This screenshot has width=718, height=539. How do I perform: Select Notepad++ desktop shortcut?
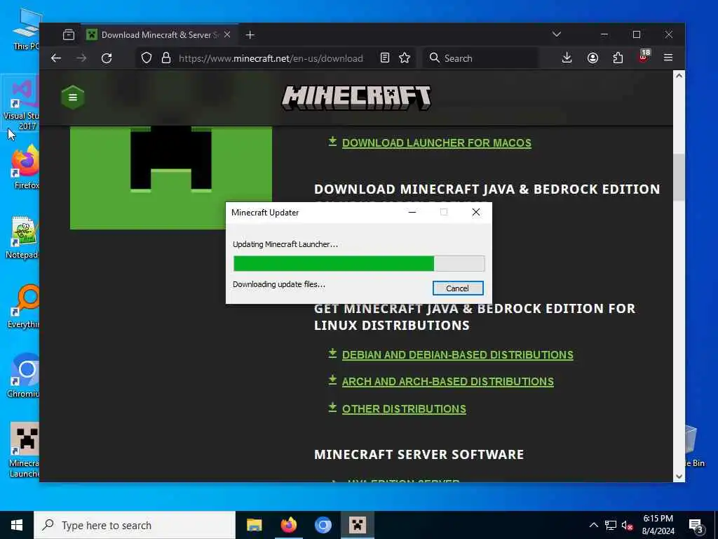23,237
